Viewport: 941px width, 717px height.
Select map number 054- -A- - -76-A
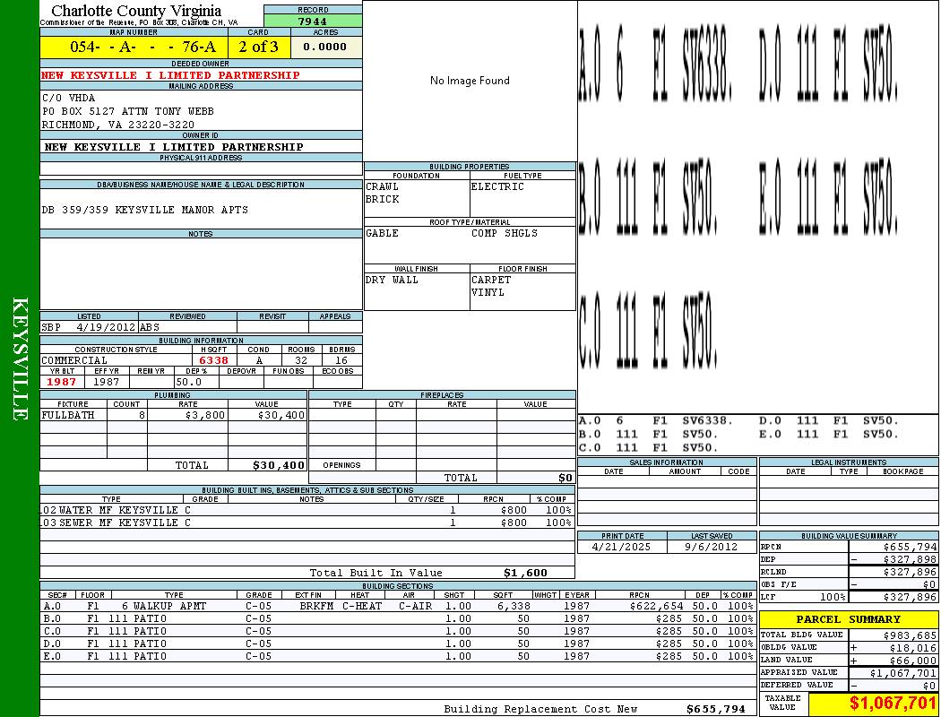pos(142,47)
